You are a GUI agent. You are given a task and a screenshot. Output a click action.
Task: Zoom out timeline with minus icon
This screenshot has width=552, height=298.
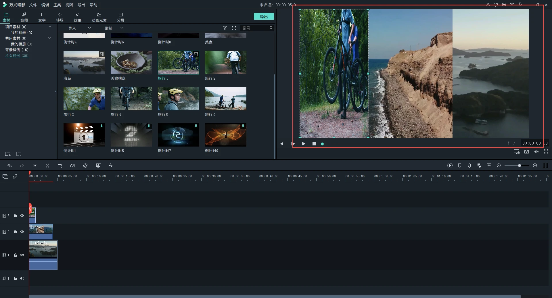(499, 166)
